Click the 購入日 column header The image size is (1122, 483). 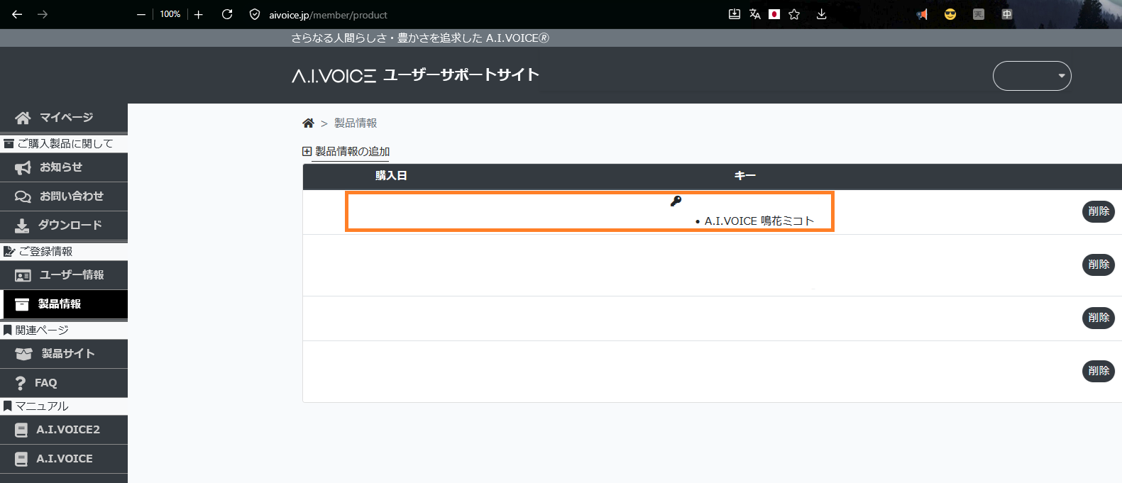(391, 176)
